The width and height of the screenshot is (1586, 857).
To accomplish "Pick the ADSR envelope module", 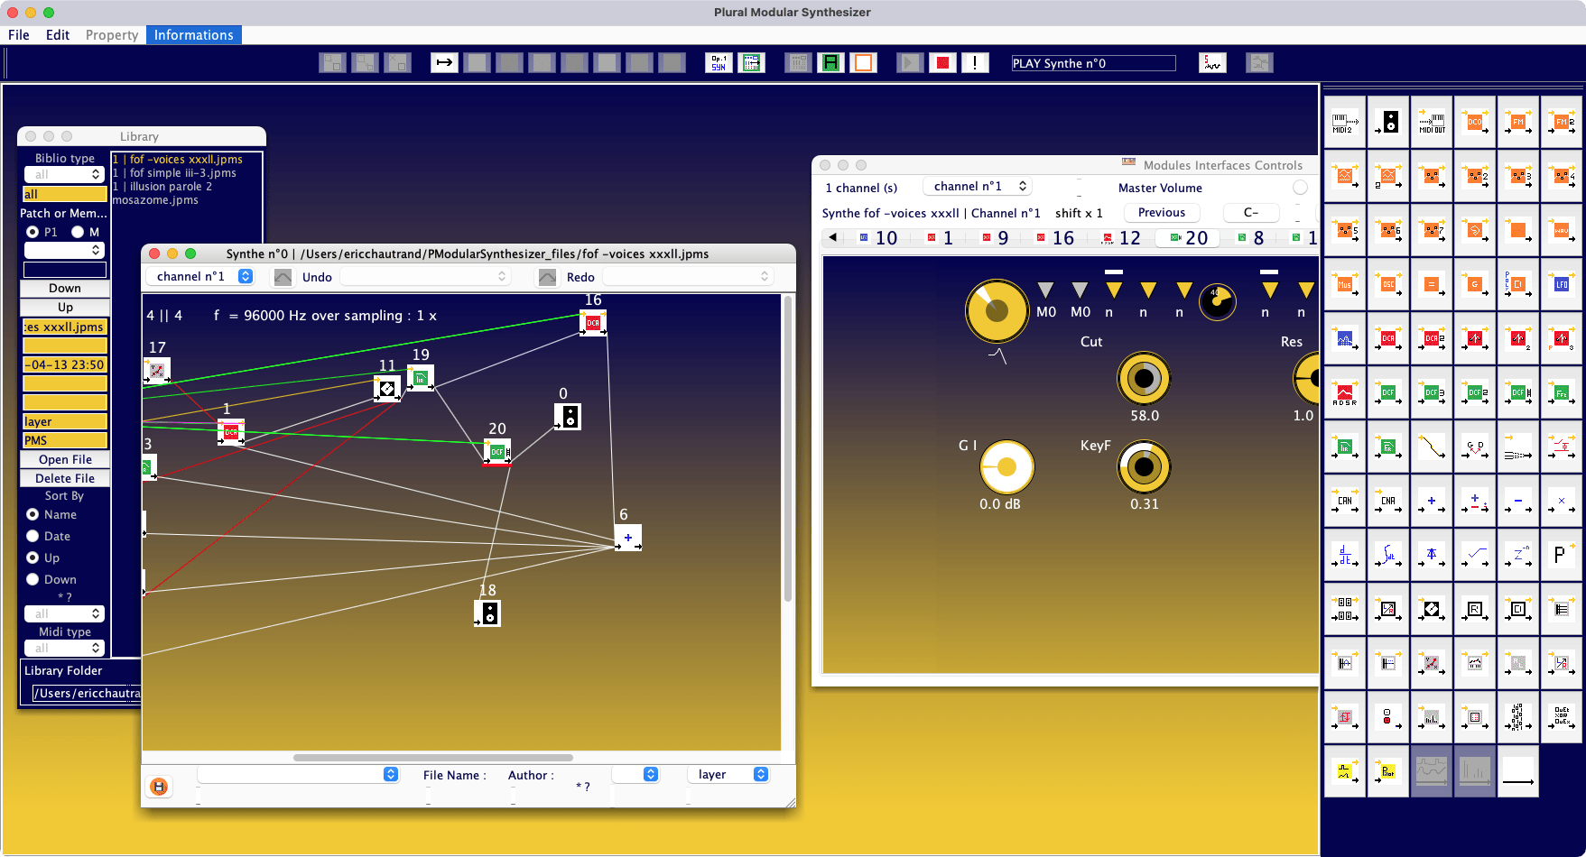I will (1345, 392).
